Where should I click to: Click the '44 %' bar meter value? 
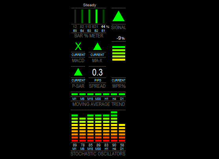click(105, 27)
